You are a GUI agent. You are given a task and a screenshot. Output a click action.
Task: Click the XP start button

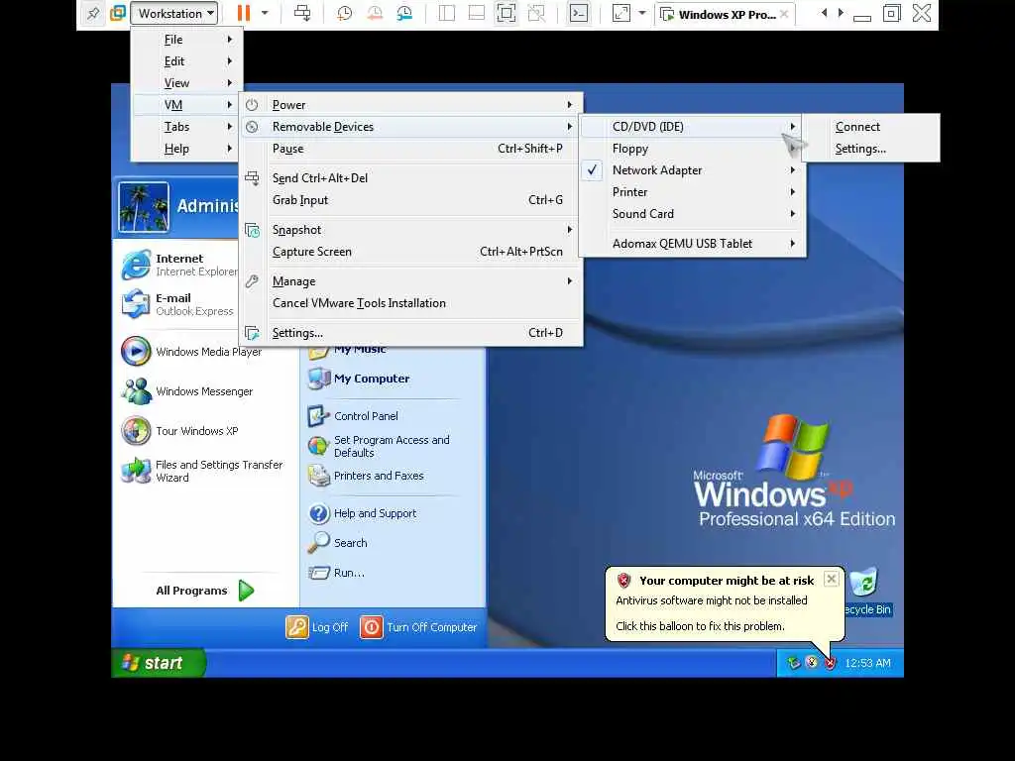(159, 663)
